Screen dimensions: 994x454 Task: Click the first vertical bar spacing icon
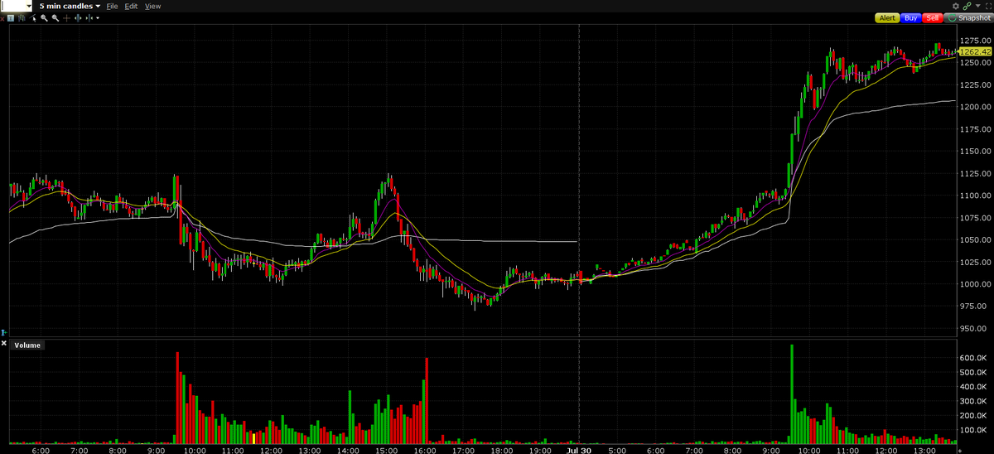coord(78,18)
